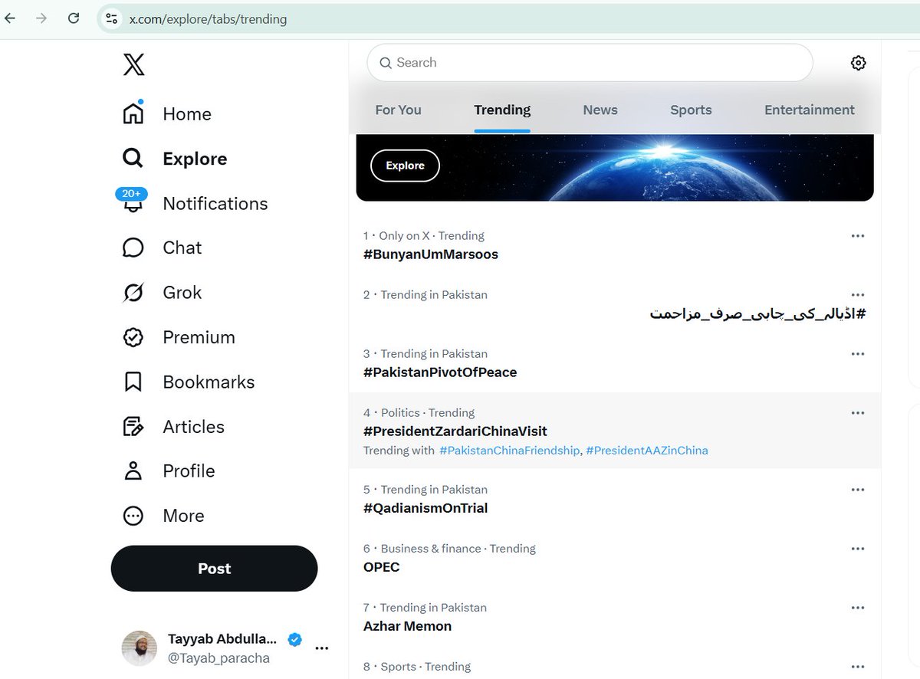Open #PakistanChinaFriendship hashtag link
Screen dimensions: 920x679
click(510, 451)
